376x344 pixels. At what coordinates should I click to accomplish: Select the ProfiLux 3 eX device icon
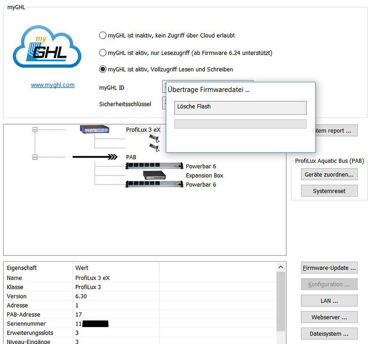pos(94,129)
